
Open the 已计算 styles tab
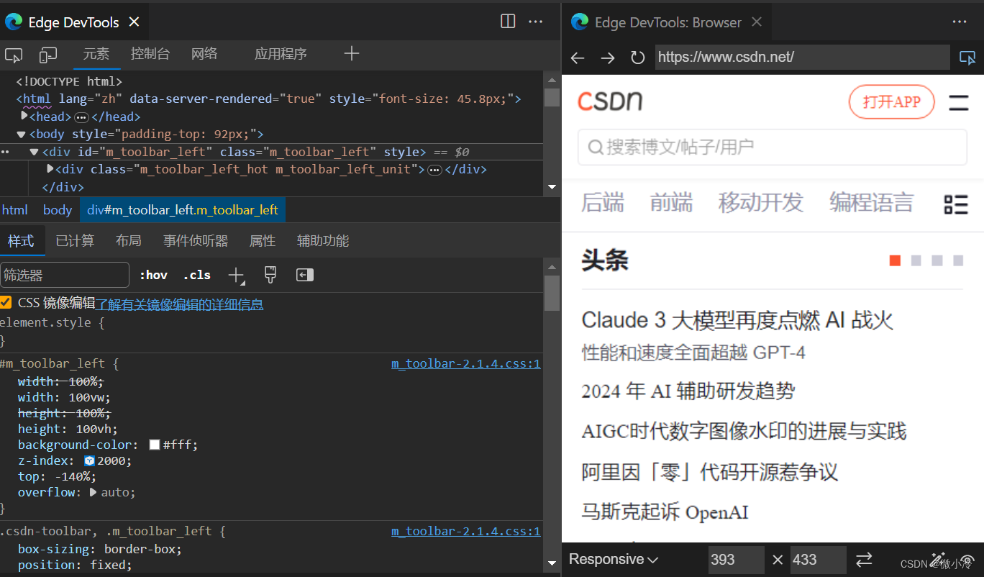click(74, 240)
